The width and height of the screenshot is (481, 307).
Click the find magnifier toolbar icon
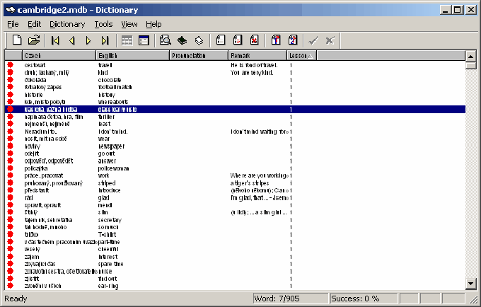tap(166, 40)
